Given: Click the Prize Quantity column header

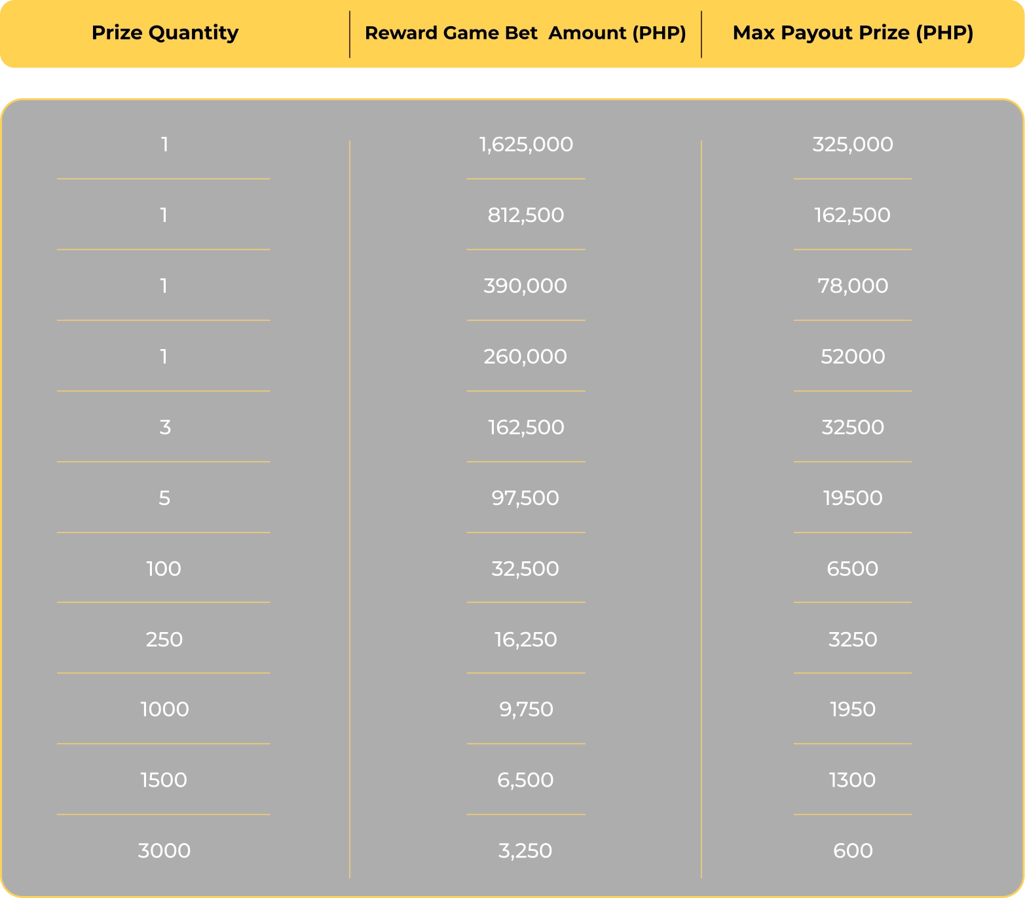Looking at the screenshot, I should pyautogui.click(x=165, y=33).
